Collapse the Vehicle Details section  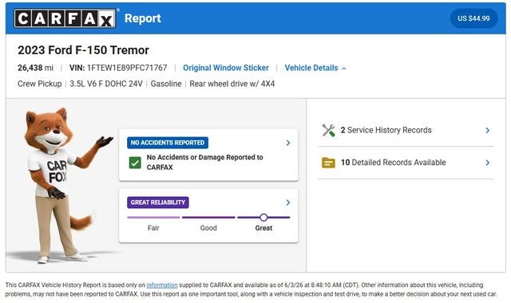315,68
